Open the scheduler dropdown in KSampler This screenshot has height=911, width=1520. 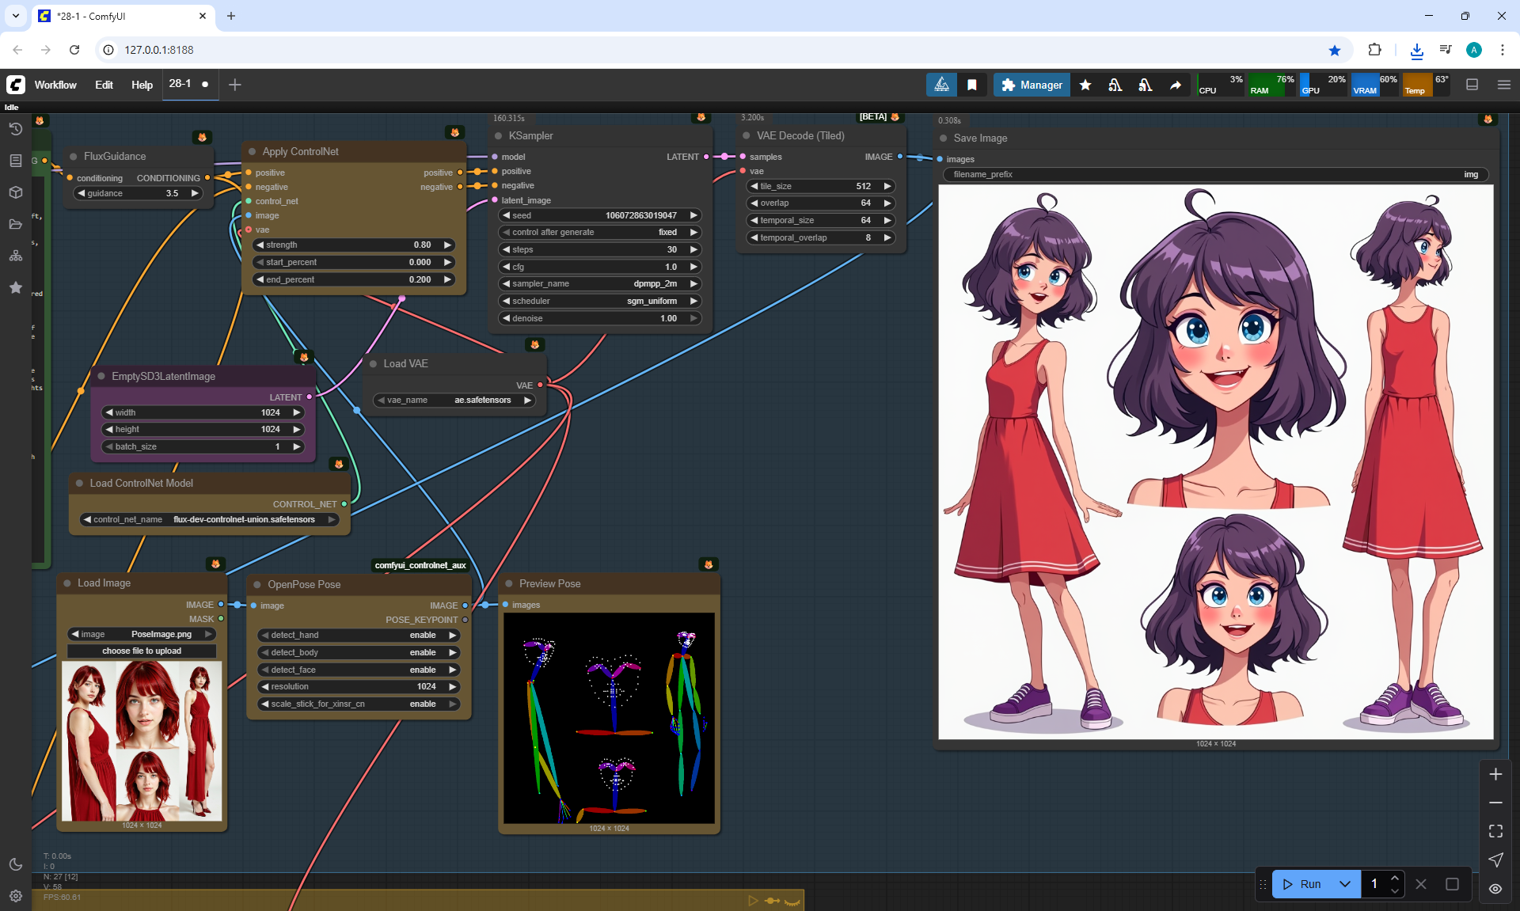point(599,301)
